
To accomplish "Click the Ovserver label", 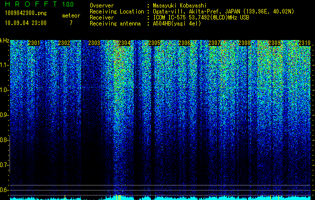I will point(102,5).
